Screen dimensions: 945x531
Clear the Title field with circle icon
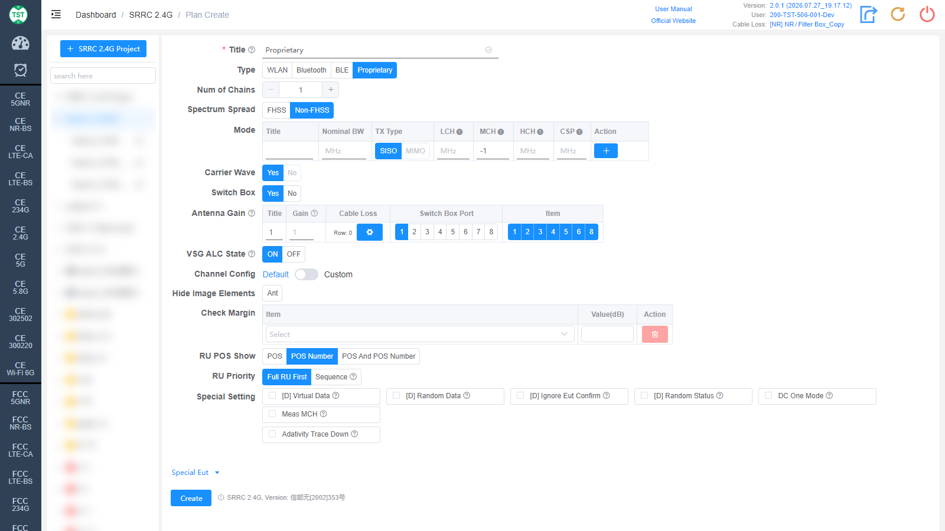pos(488,50)
